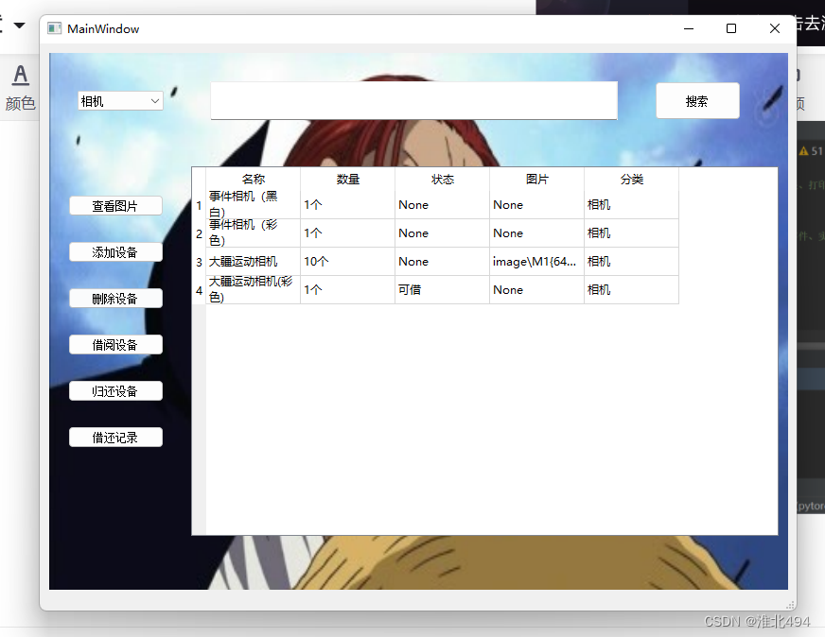Click the 查看图片 button
825x637 pixels.
click(x=115, y=206)
